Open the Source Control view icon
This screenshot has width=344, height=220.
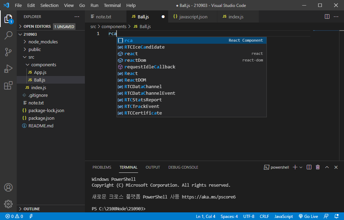click(x=8, y=52)
